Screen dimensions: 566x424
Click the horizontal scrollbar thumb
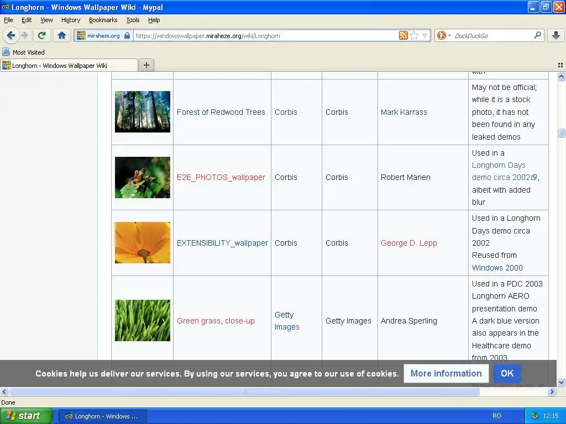point(244,391)
